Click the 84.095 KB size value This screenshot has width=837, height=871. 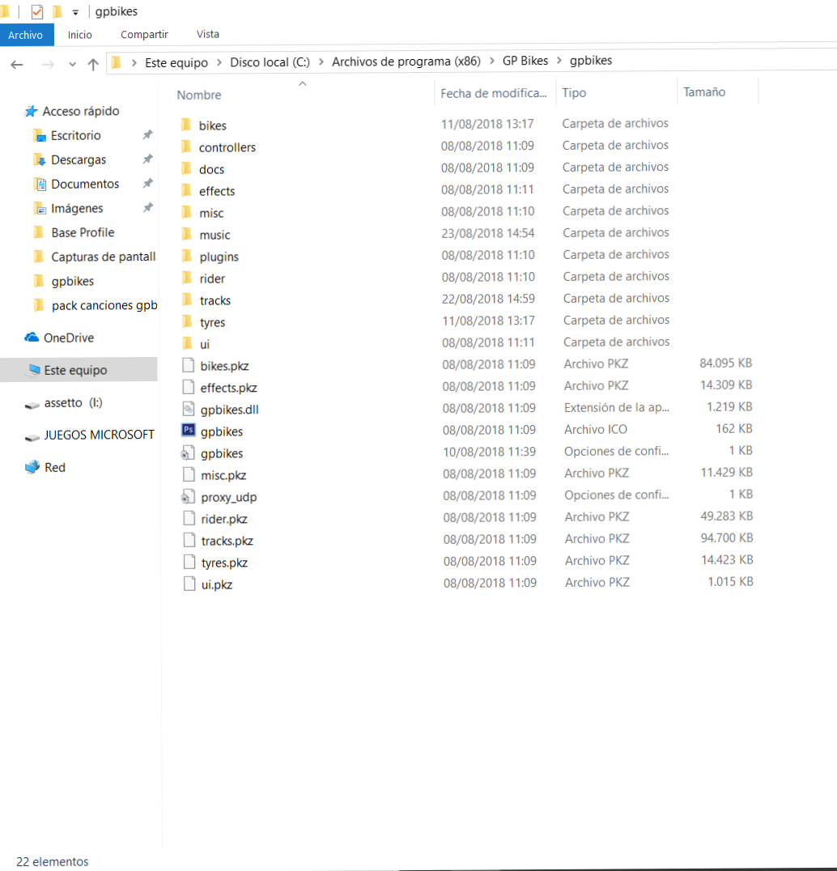[x=725, y=363]
